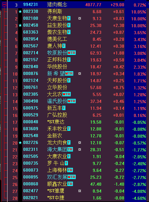Select the 猪肉概念 header row
The width and height of the screenshot is (149, 202).
(x=74, y=5)
